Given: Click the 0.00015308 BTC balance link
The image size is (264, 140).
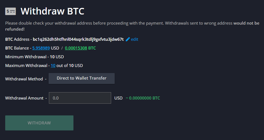Looking at the screenshot, I should 76,48.
